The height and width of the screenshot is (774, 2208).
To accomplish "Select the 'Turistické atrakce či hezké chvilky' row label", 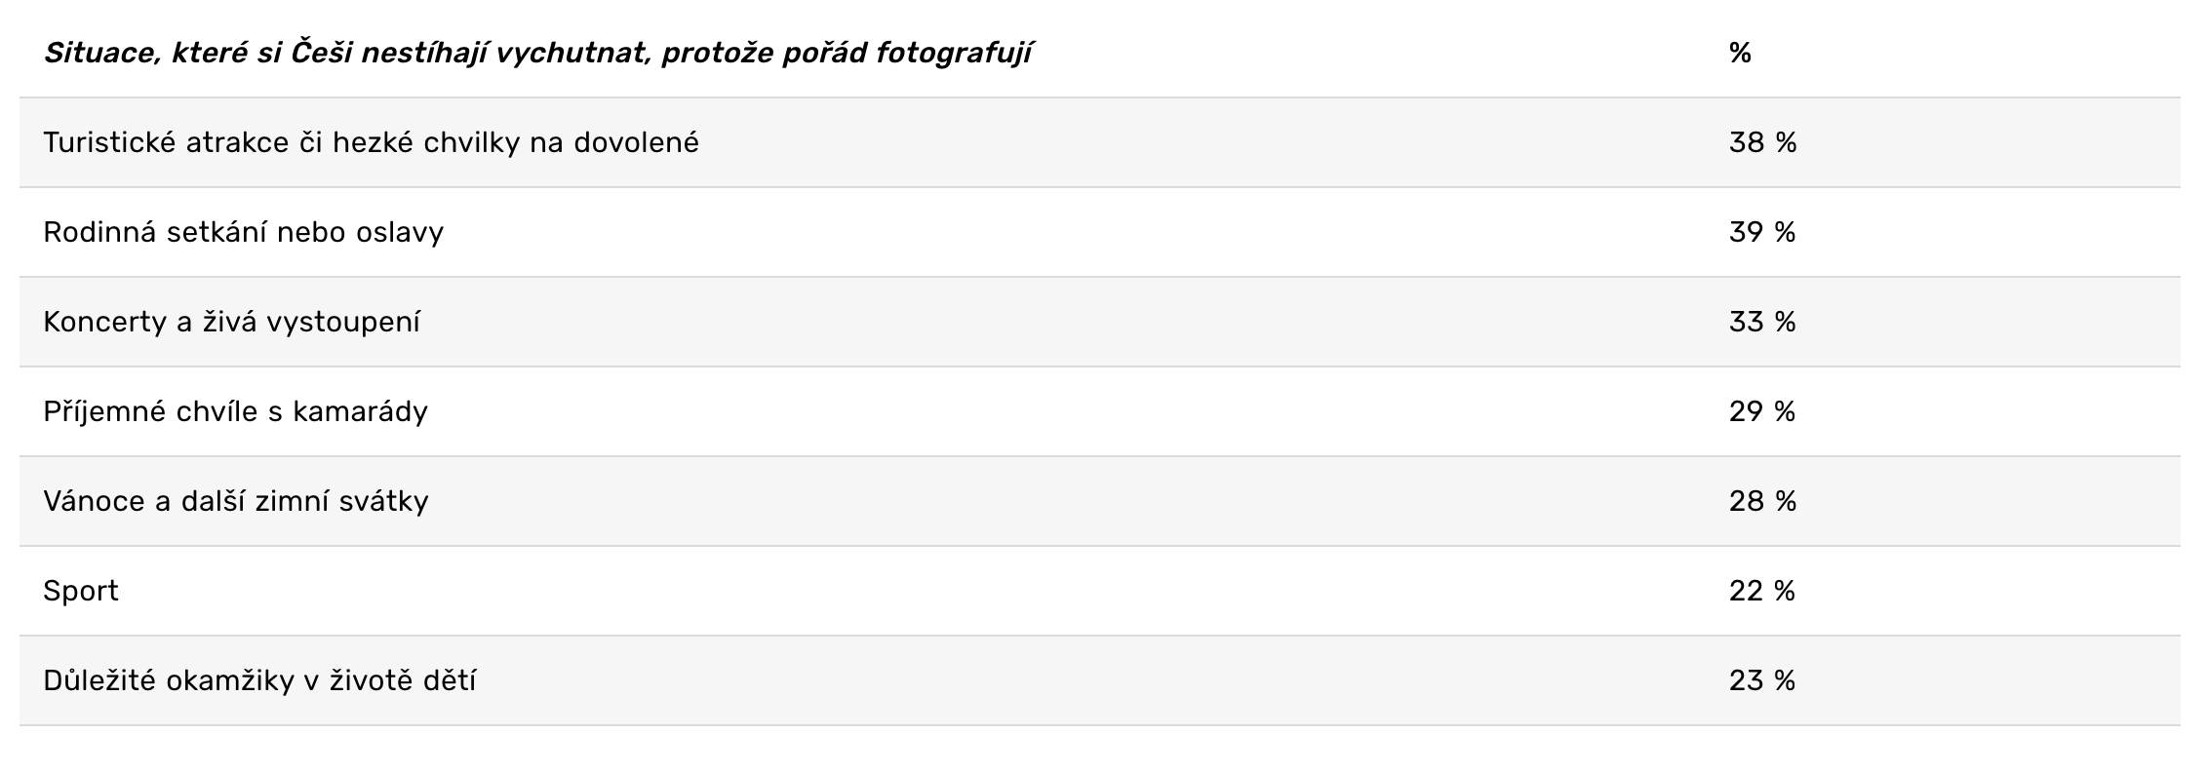I will point(371,143).
